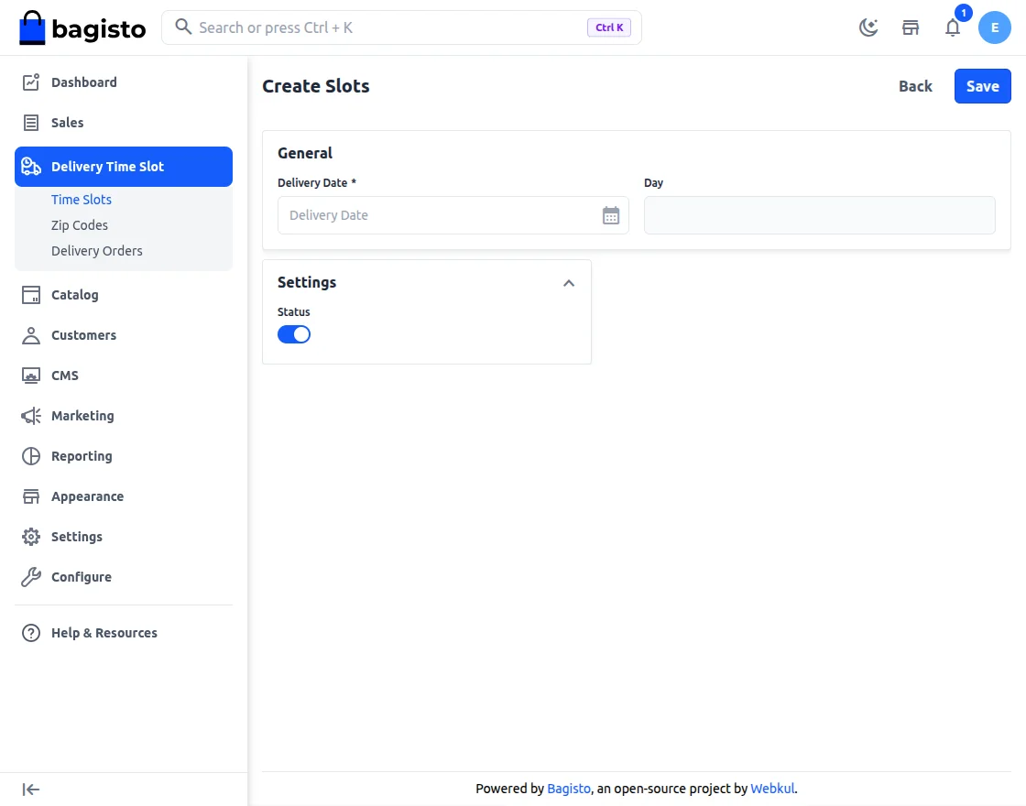
Task: Click the Customers person icon
Action: [x=31, y=335]
